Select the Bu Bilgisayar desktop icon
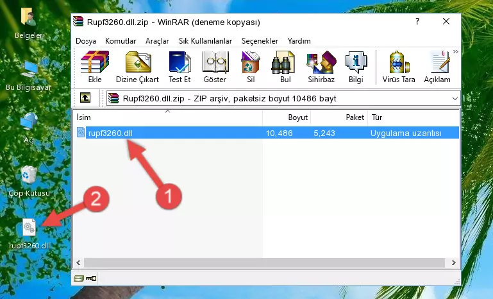This screenshot has width=493, height=299. coord(29,76)
